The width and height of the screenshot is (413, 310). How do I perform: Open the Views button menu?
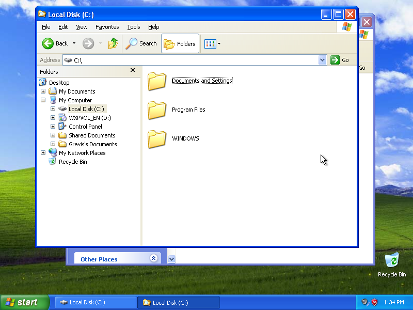tap(213, 44)
